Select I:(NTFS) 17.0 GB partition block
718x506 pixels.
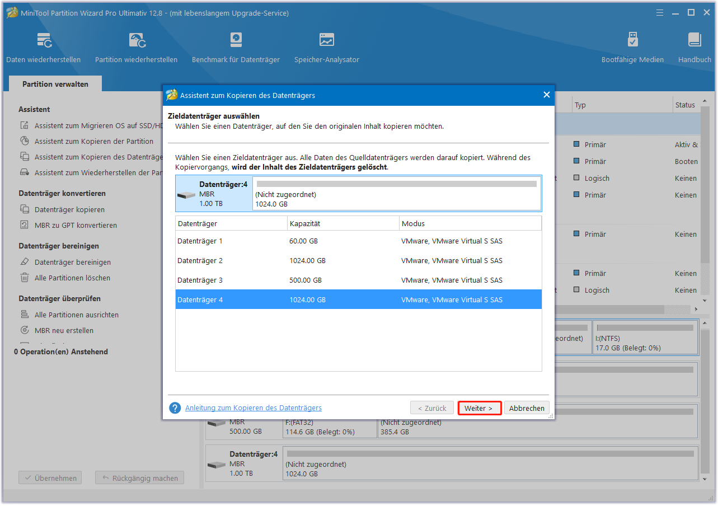[645, 337]
